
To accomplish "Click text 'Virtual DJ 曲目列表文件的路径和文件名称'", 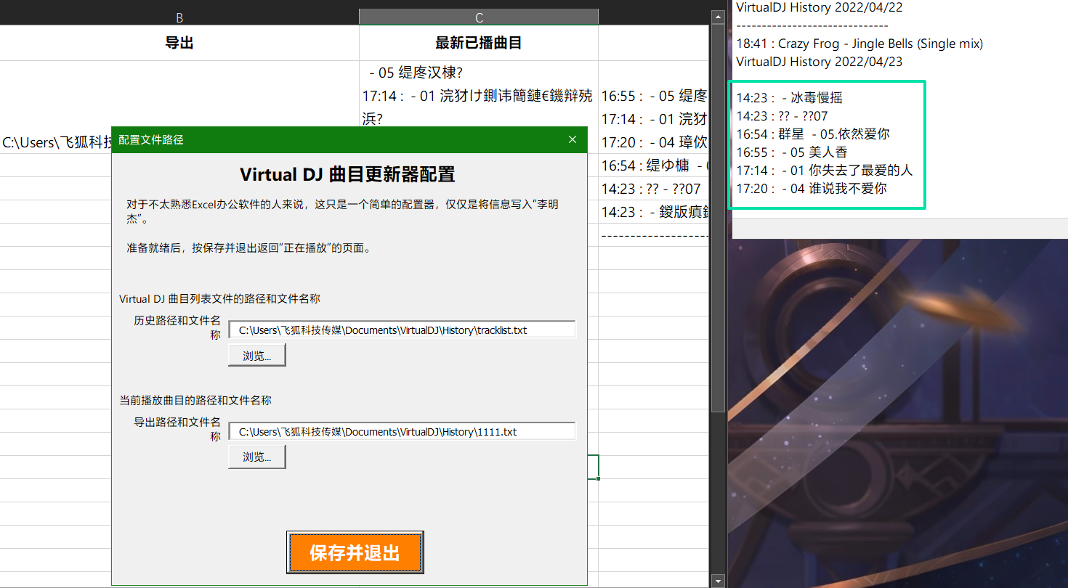I will coord(219,298).
